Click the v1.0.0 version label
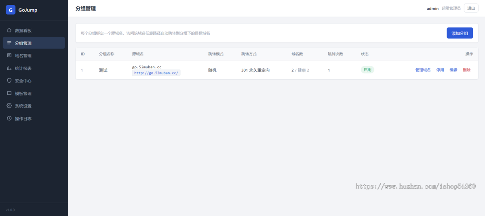485x216 pixels. coord(10,210)
